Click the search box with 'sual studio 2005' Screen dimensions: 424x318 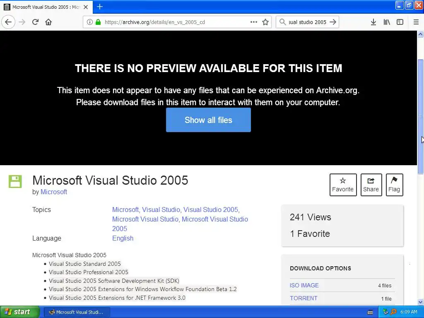coord(307,22)
